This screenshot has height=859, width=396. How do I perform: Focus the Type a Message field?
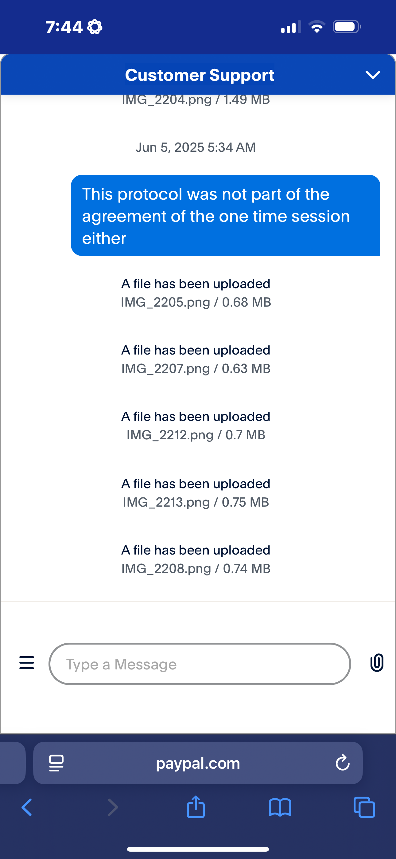click(200, 664)
